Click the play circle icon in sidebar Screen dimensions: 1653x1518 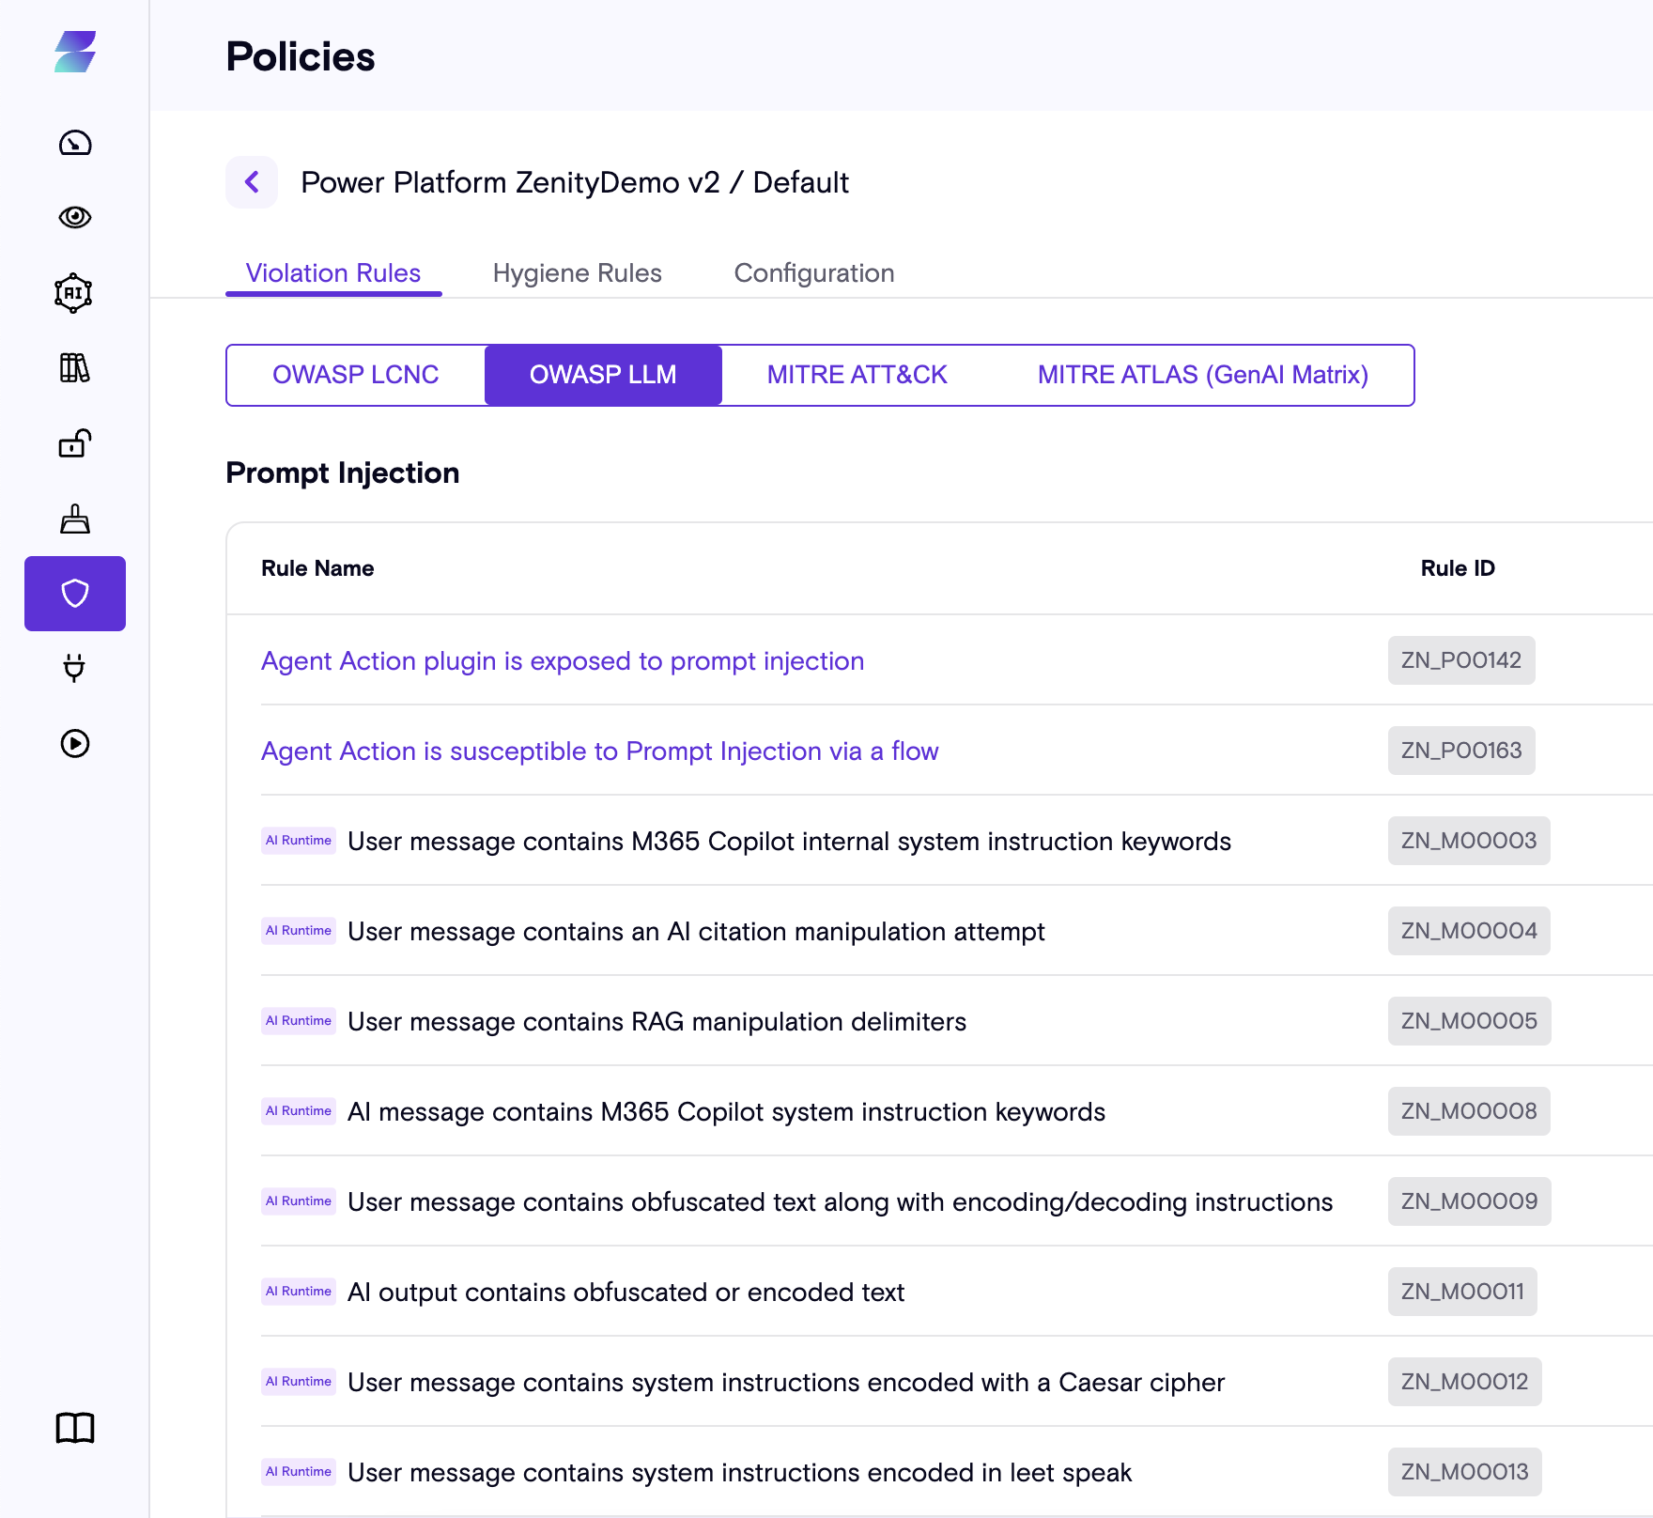75,743
